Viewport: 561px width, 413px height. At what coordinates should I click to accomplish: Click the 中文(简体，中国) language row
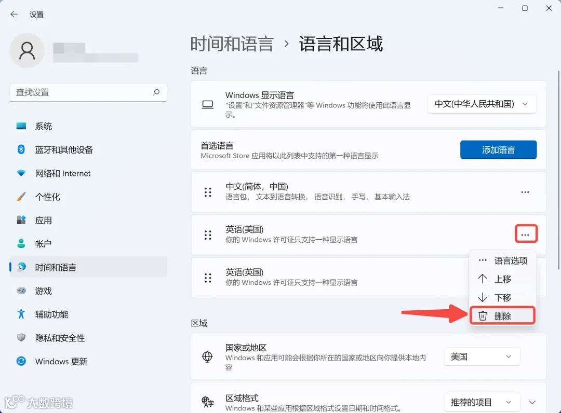(368, 192)
